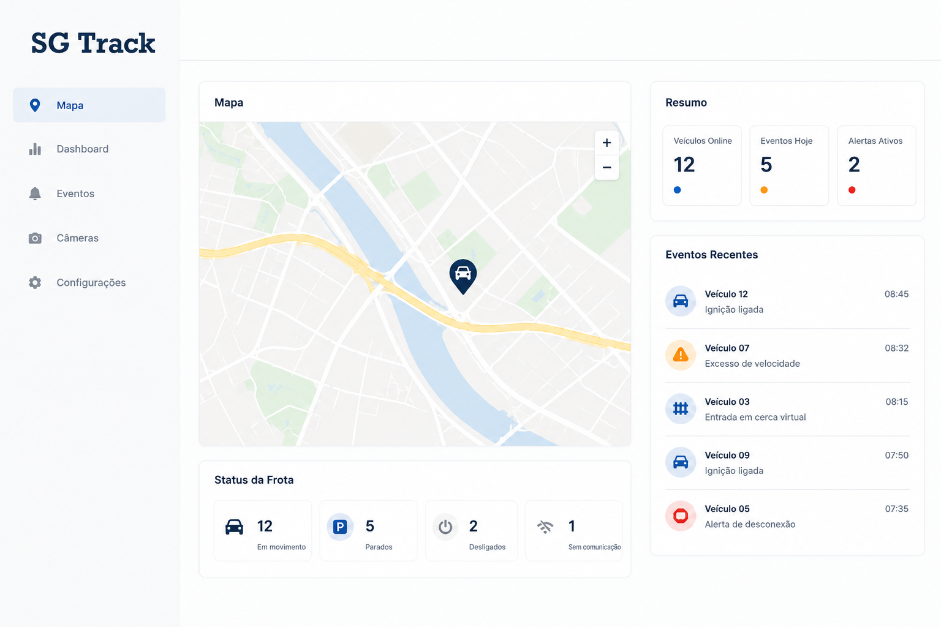Open the Alertas Ativos summary card
The image size is (941, 627).
click(x=877, y=165)
